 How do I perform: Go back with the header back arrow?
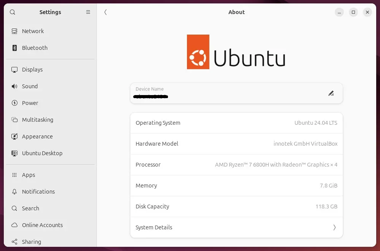point(105,12)
